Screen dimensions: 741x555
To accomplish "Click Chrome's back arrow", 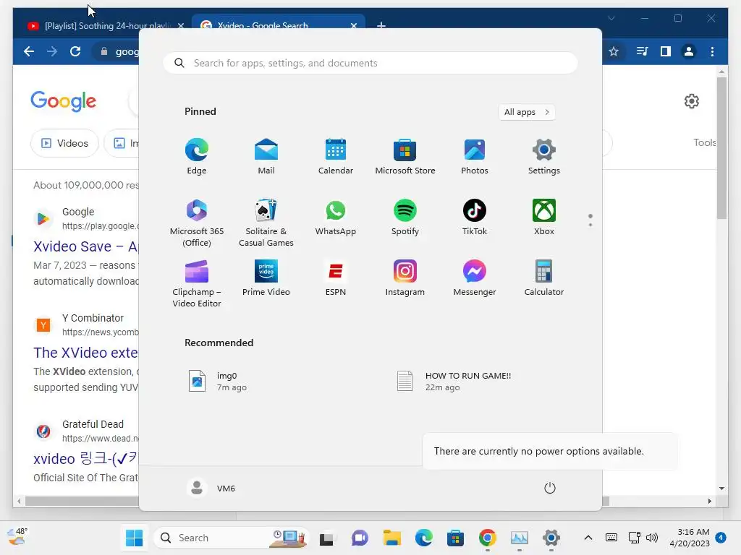I will pyautogui.click(x=29, y=51).
